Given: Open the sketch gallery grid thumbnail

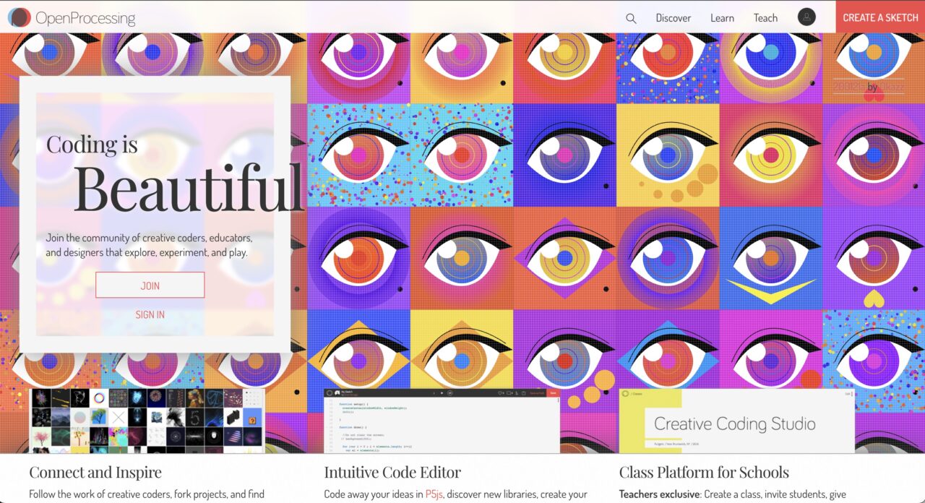Looking at the screenshot, I should point(147,421).
